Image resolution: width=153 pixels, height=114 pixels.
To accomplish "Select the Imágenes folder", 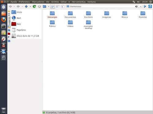I will click(x=106, y=15).
